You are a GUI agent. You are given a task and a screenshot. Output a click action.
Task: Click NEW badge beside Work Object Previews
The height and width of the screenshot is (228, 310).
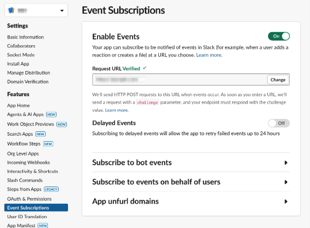(x=62, y=124)
